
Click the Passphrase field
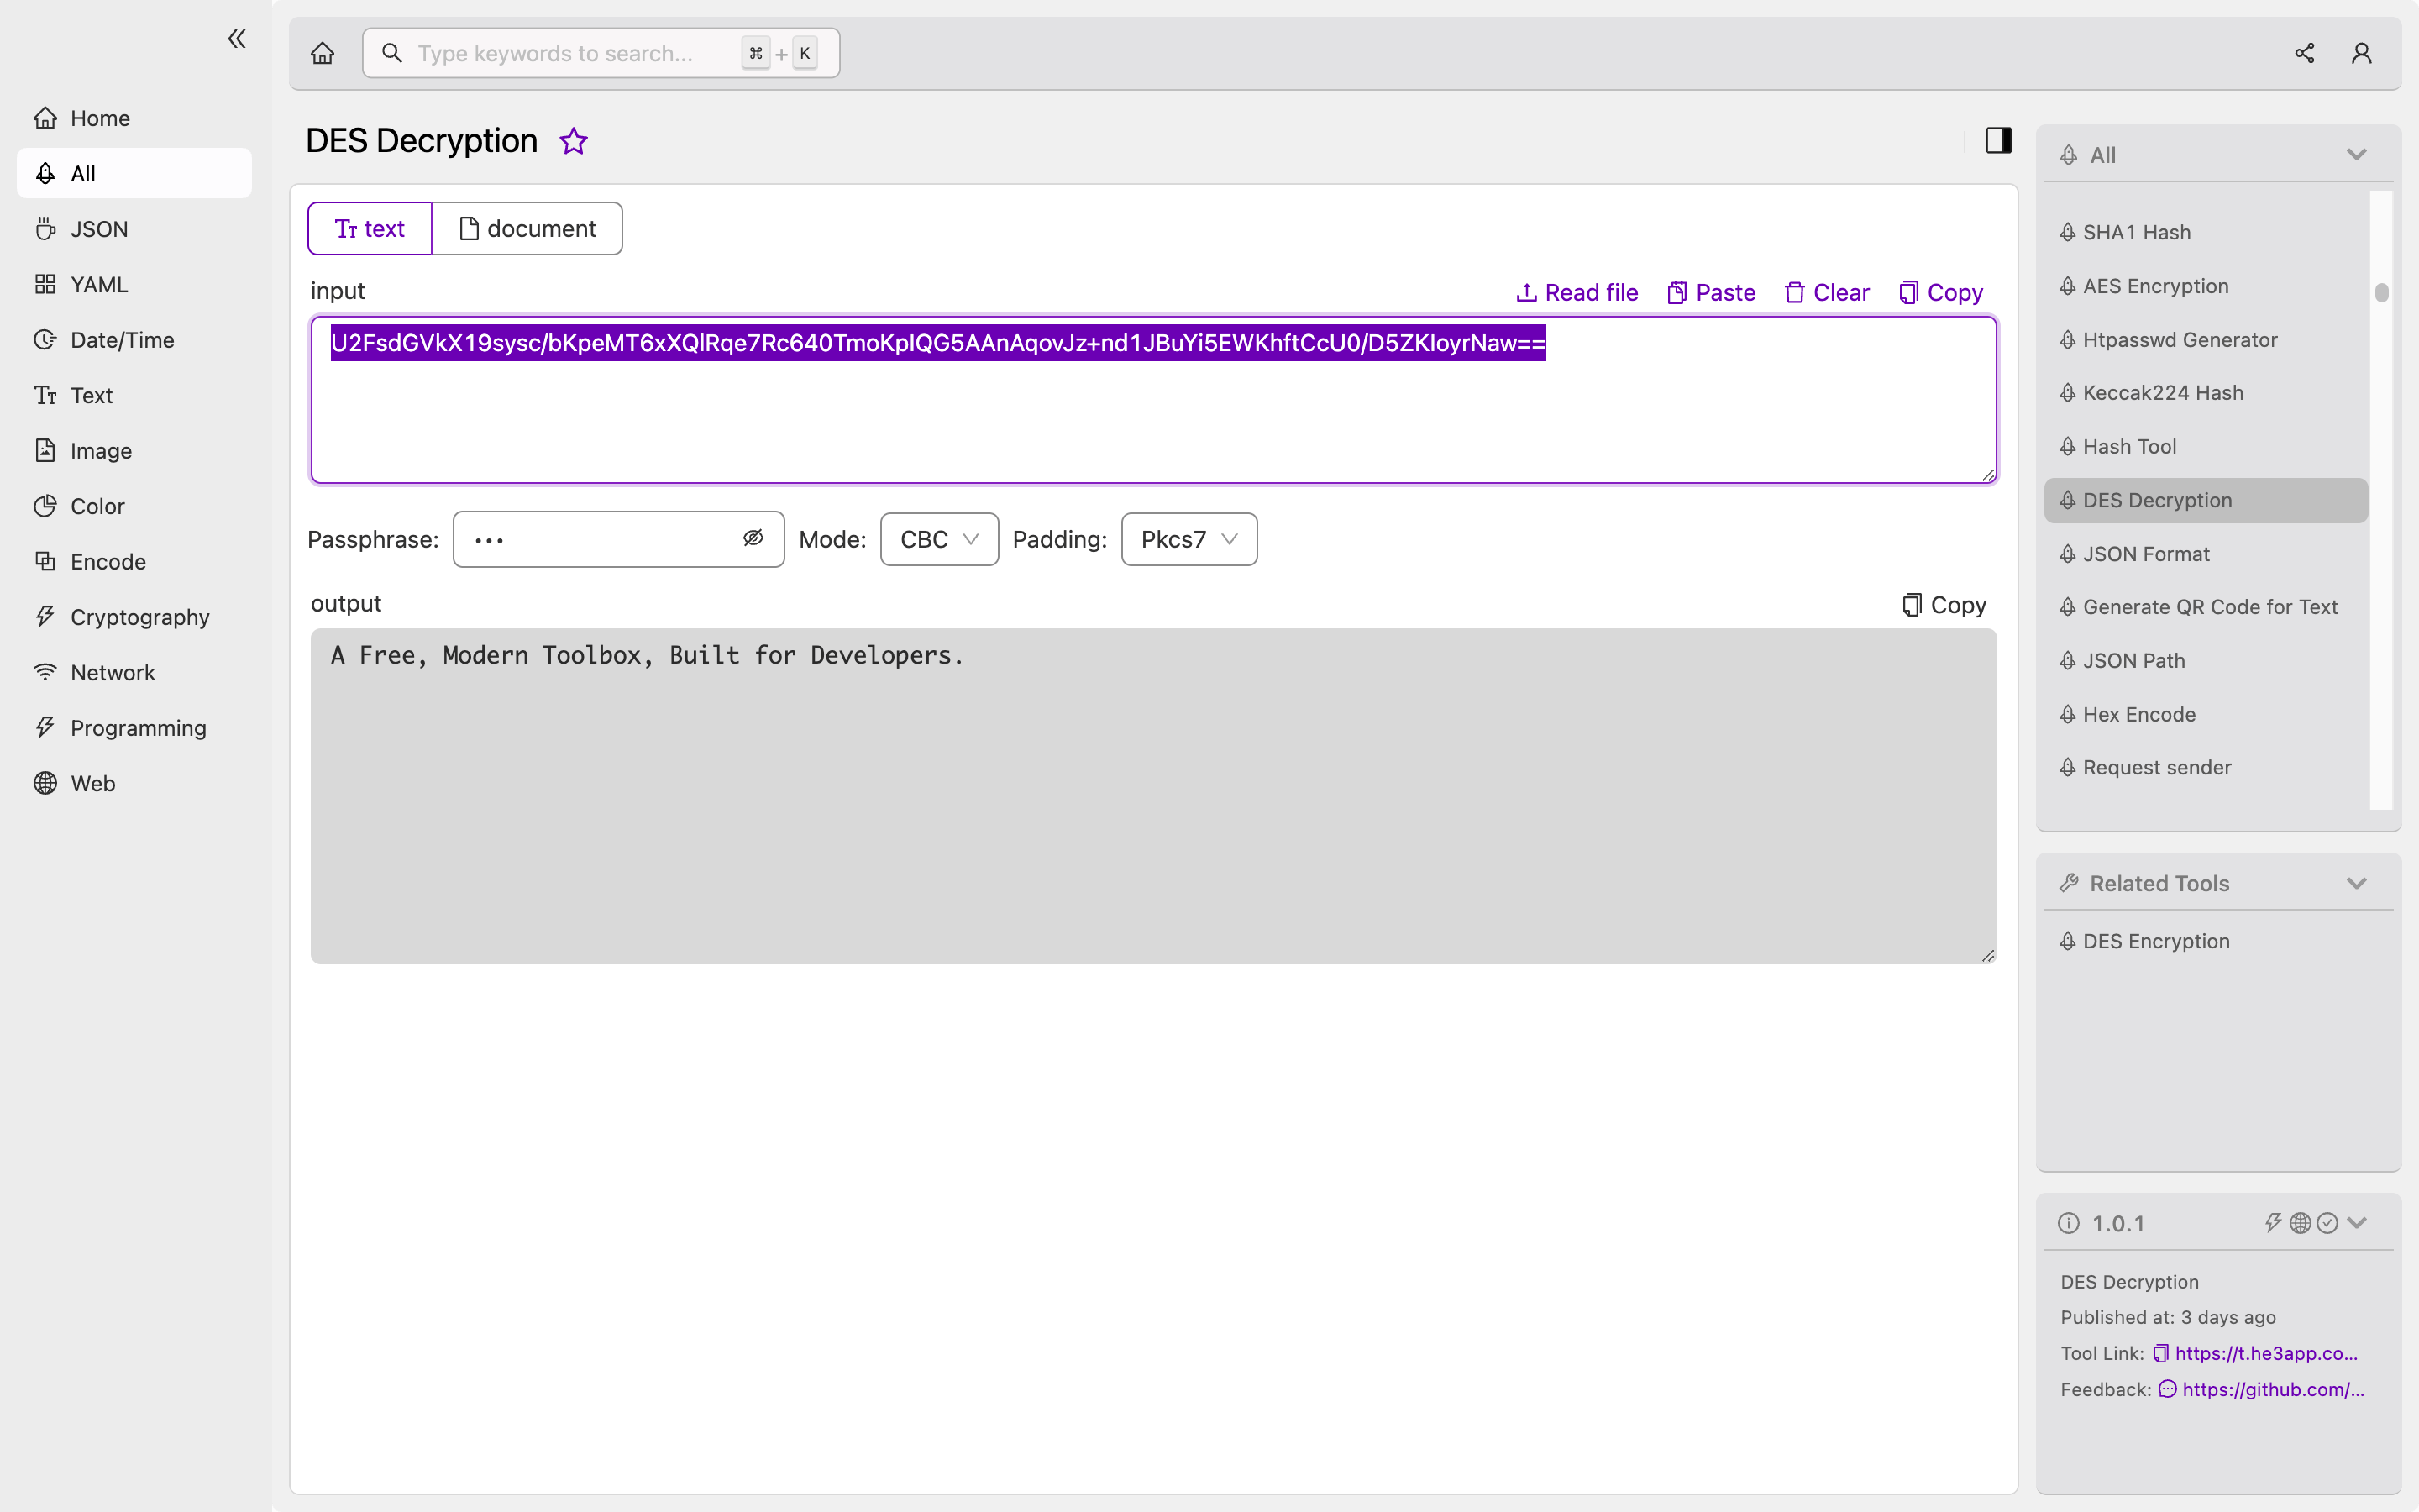coord(619,539)
